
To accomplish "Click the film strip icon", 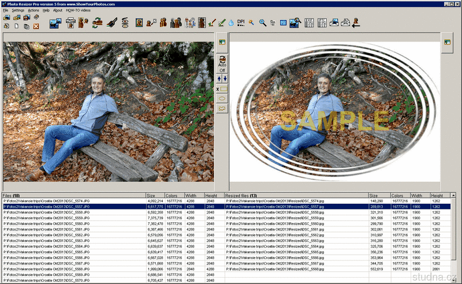I will [201, 23].
